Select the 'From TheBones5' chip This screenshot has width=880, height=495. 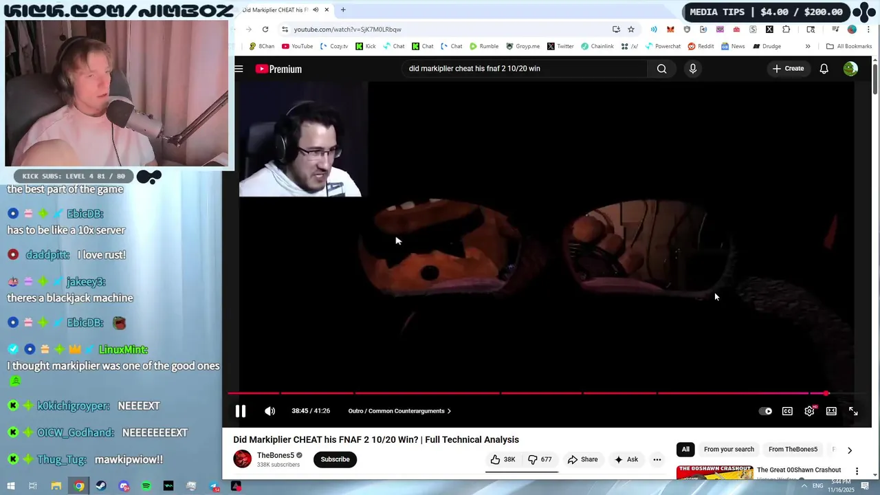tap(793, 450)
